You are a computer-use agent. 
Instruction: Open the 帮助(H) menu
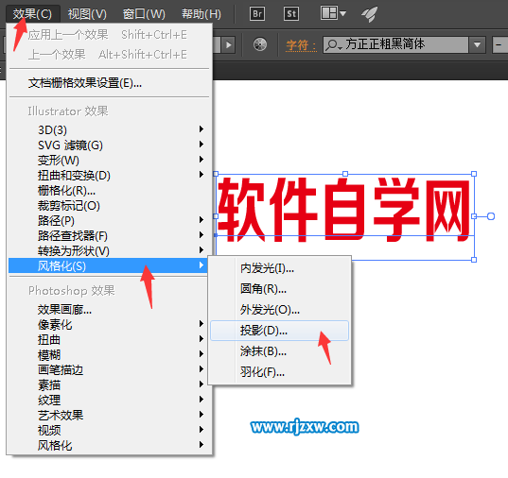point(201,14)
